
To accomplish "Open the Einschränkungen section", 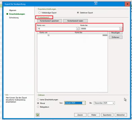I will [x=17, y=14].
